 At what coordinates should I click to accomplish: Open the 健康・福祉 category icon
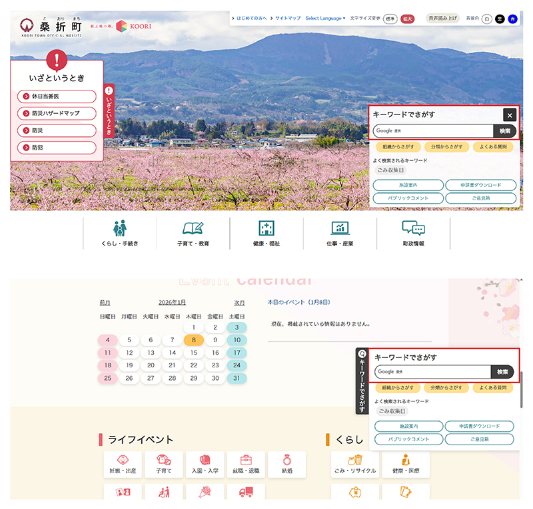(266, 234)
